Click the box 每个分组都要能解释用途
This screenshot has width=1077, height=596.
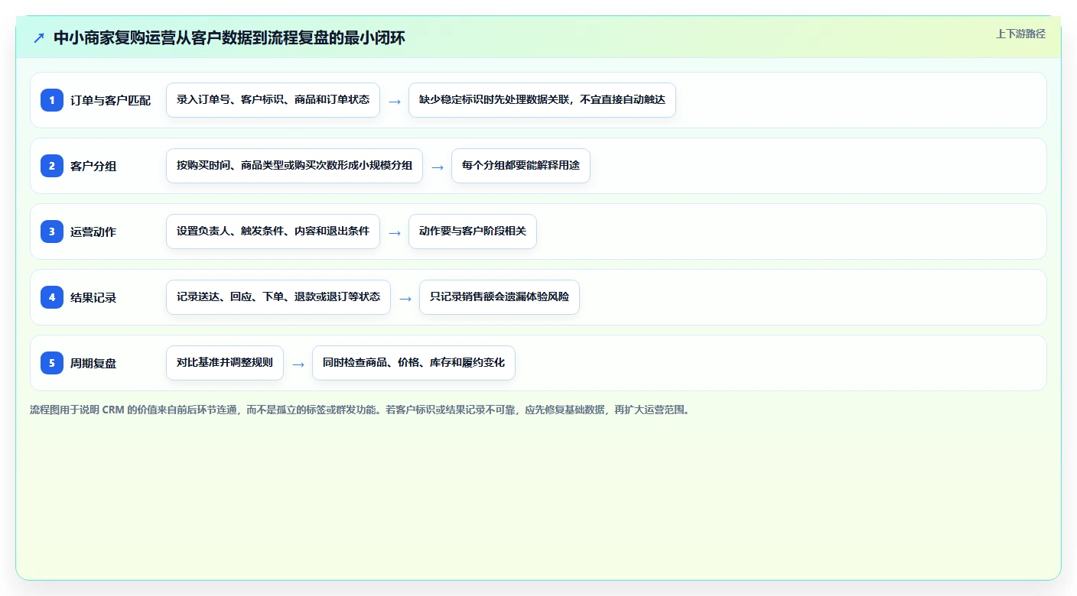pos(521,166)
